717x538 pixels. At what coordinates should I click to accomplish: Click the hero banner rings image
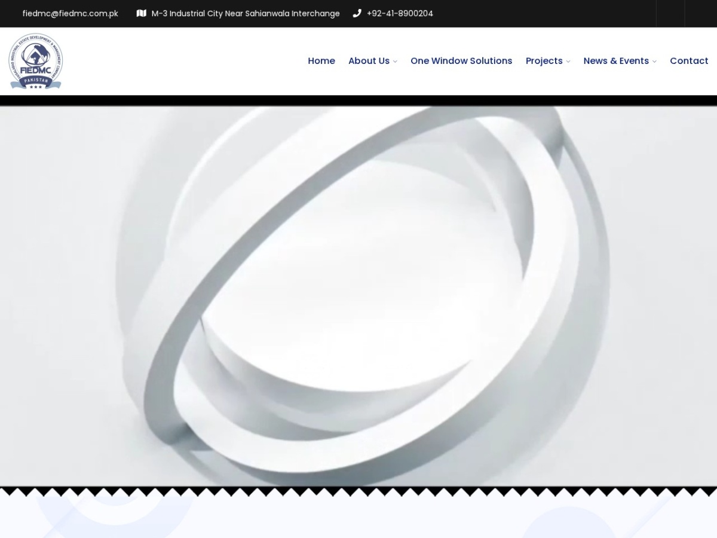(358, 296)
